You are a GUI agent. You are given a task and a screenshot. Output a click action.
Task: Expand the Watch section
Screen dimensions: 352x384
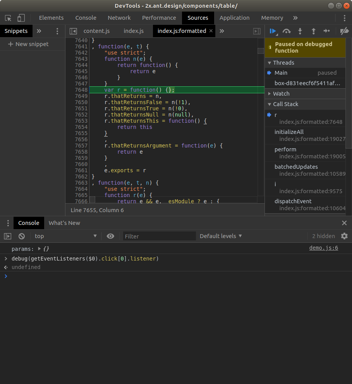(x=281, y=94)
